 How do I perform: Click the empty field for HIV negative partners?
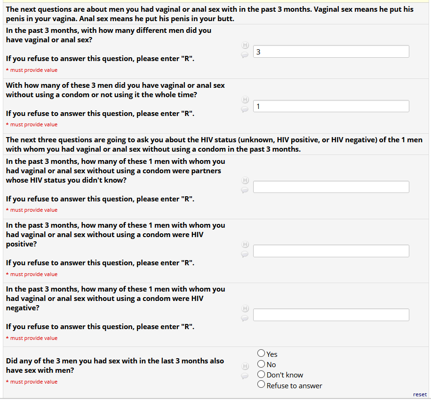coord(331,315)
